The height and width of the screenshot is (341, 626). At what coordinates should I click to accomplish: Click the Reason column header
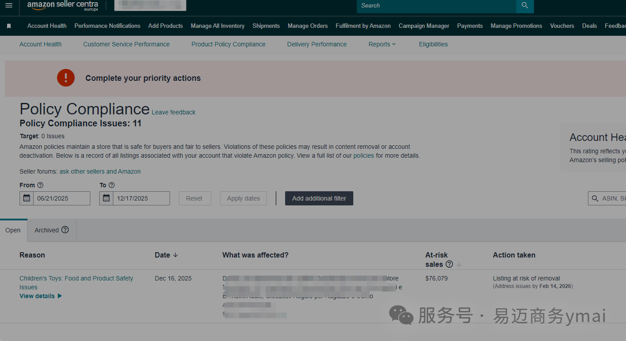point(32,255)
